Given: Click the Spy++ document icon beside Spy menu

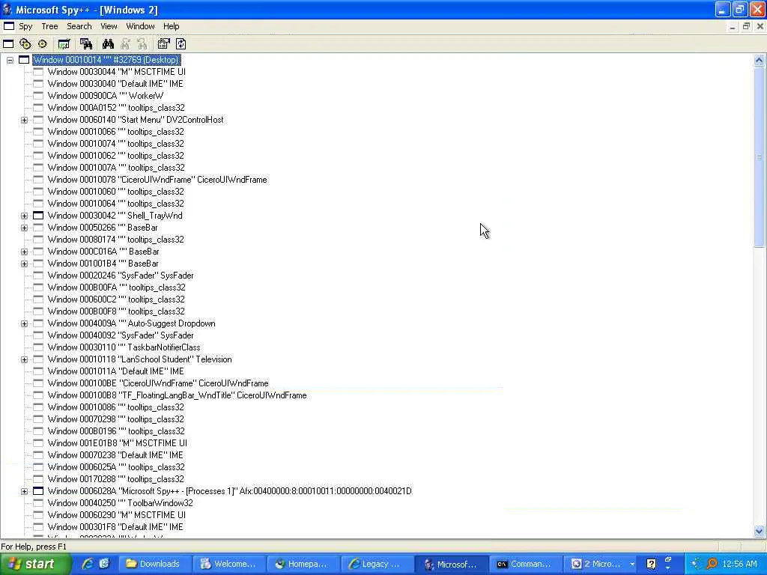Looking at the screenshot, I should tap(9, 26).
